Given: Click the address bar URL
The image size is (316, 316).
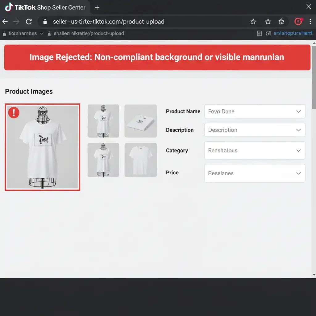Looking at the screenshot, I should click(109, 22).
